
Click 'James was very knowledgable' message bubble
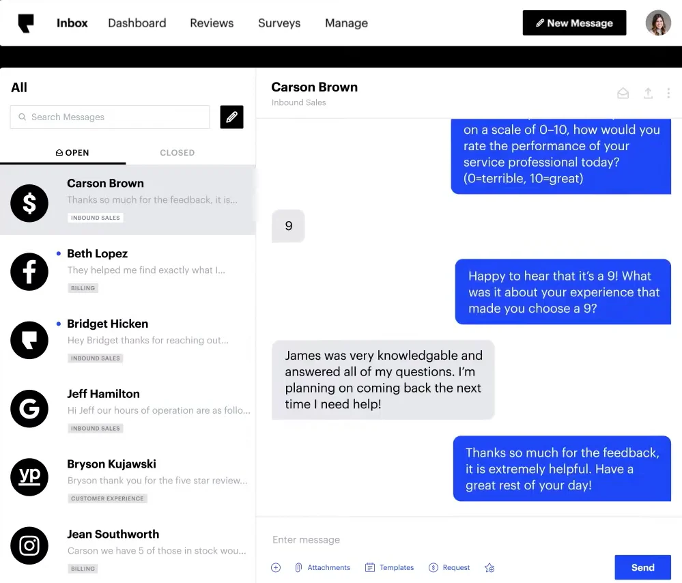click(x=383, y=380)
